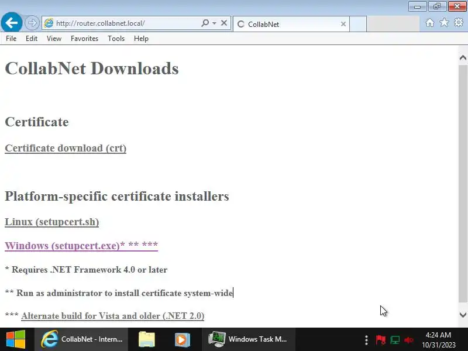Minimize the Internet Explorer window

pyautogui.click(x=417, y=6)
